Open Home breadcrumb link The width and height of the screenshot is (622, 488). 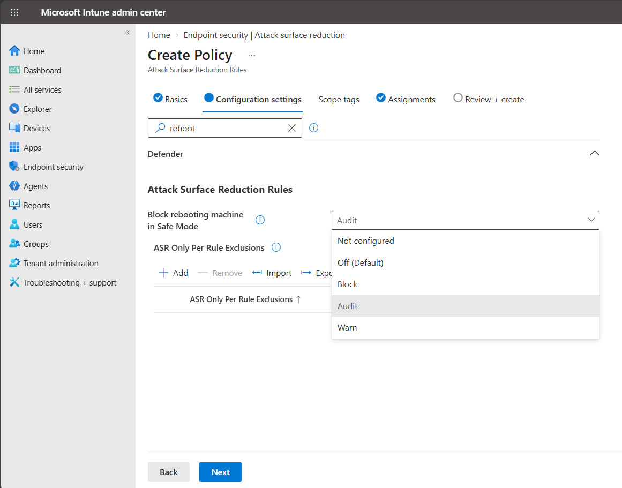[159, 35]
